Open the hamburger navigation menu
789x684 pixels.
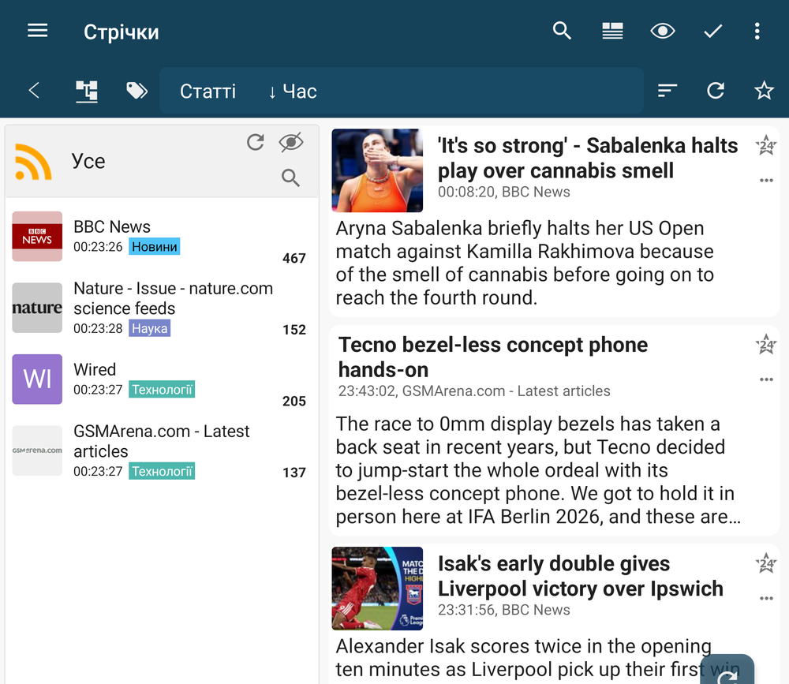click(38, 32)
